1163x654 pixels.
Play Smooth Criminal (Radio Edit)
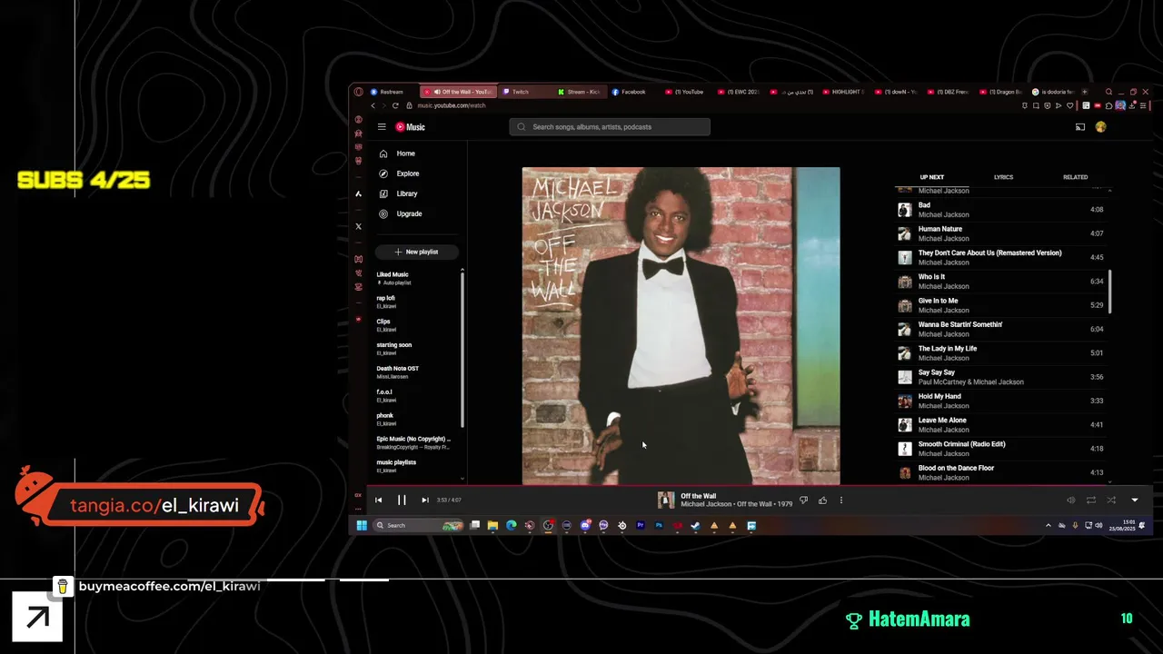point(1001,449)
